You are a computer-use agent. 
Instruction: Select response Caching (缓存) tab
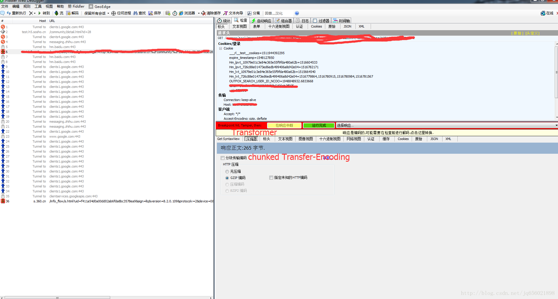(386, 139)
